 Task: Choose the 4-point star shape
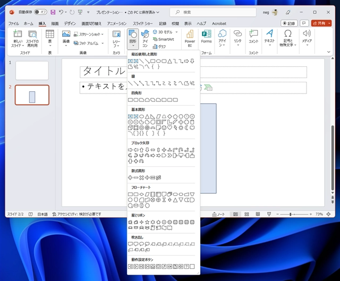tap(142, 222)
